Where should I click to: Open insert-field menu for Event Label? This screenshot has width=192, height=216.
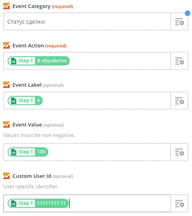(x=179, y=100)
